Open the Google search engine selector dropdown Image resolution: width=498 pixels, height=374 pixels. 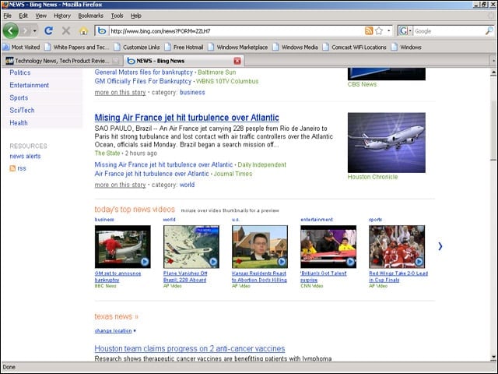point(405,31)
